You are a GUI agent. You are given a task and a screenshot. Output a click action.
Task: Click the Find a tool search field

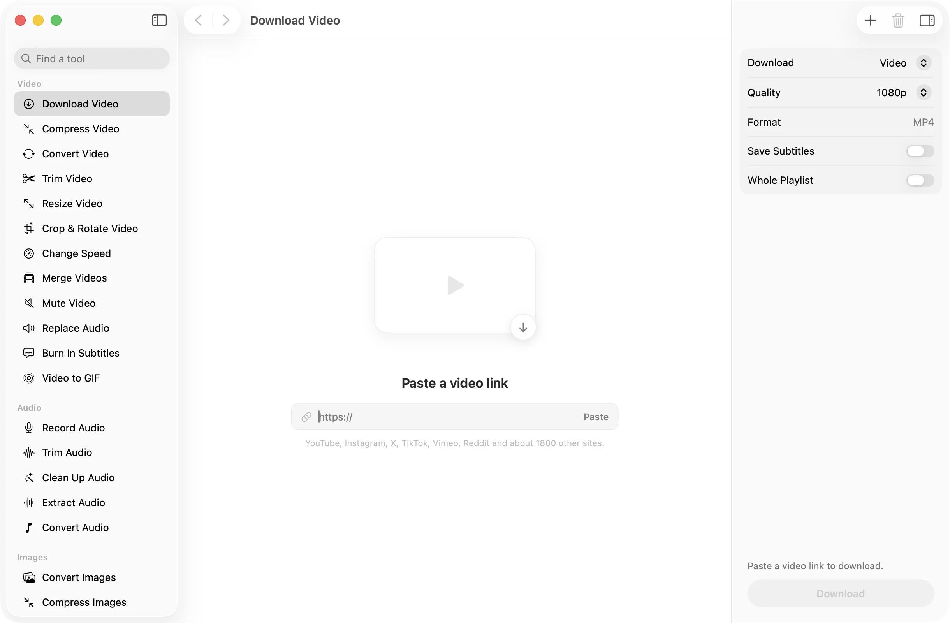click(x=91, y=59)
